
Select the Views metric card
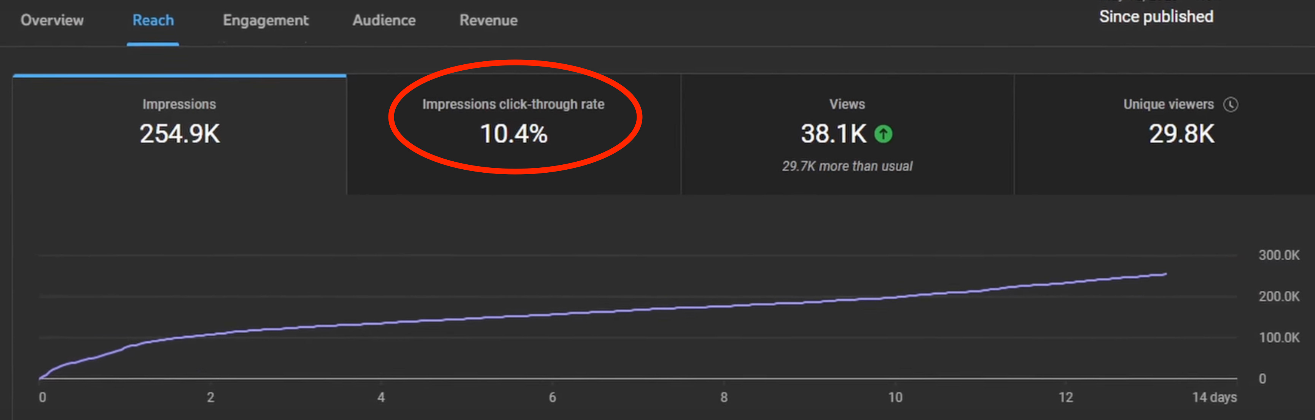point(847,105)
